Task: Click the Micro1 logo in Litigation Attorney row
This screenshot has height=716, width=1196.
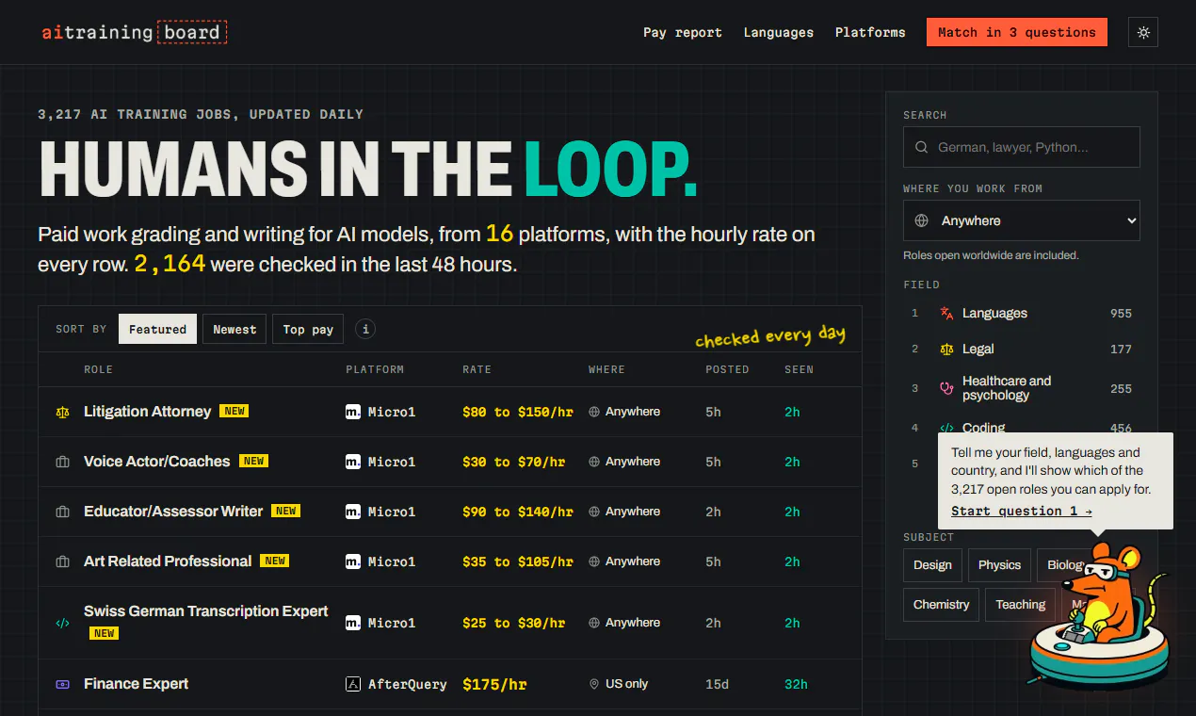Action: click(353, 412)
